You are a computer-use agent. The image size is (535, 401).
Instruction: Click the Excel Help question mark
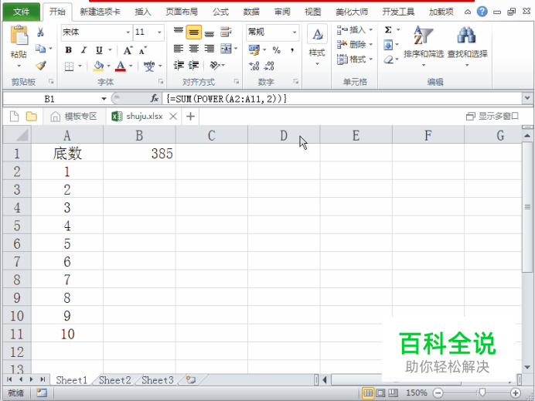pos(482,12)
